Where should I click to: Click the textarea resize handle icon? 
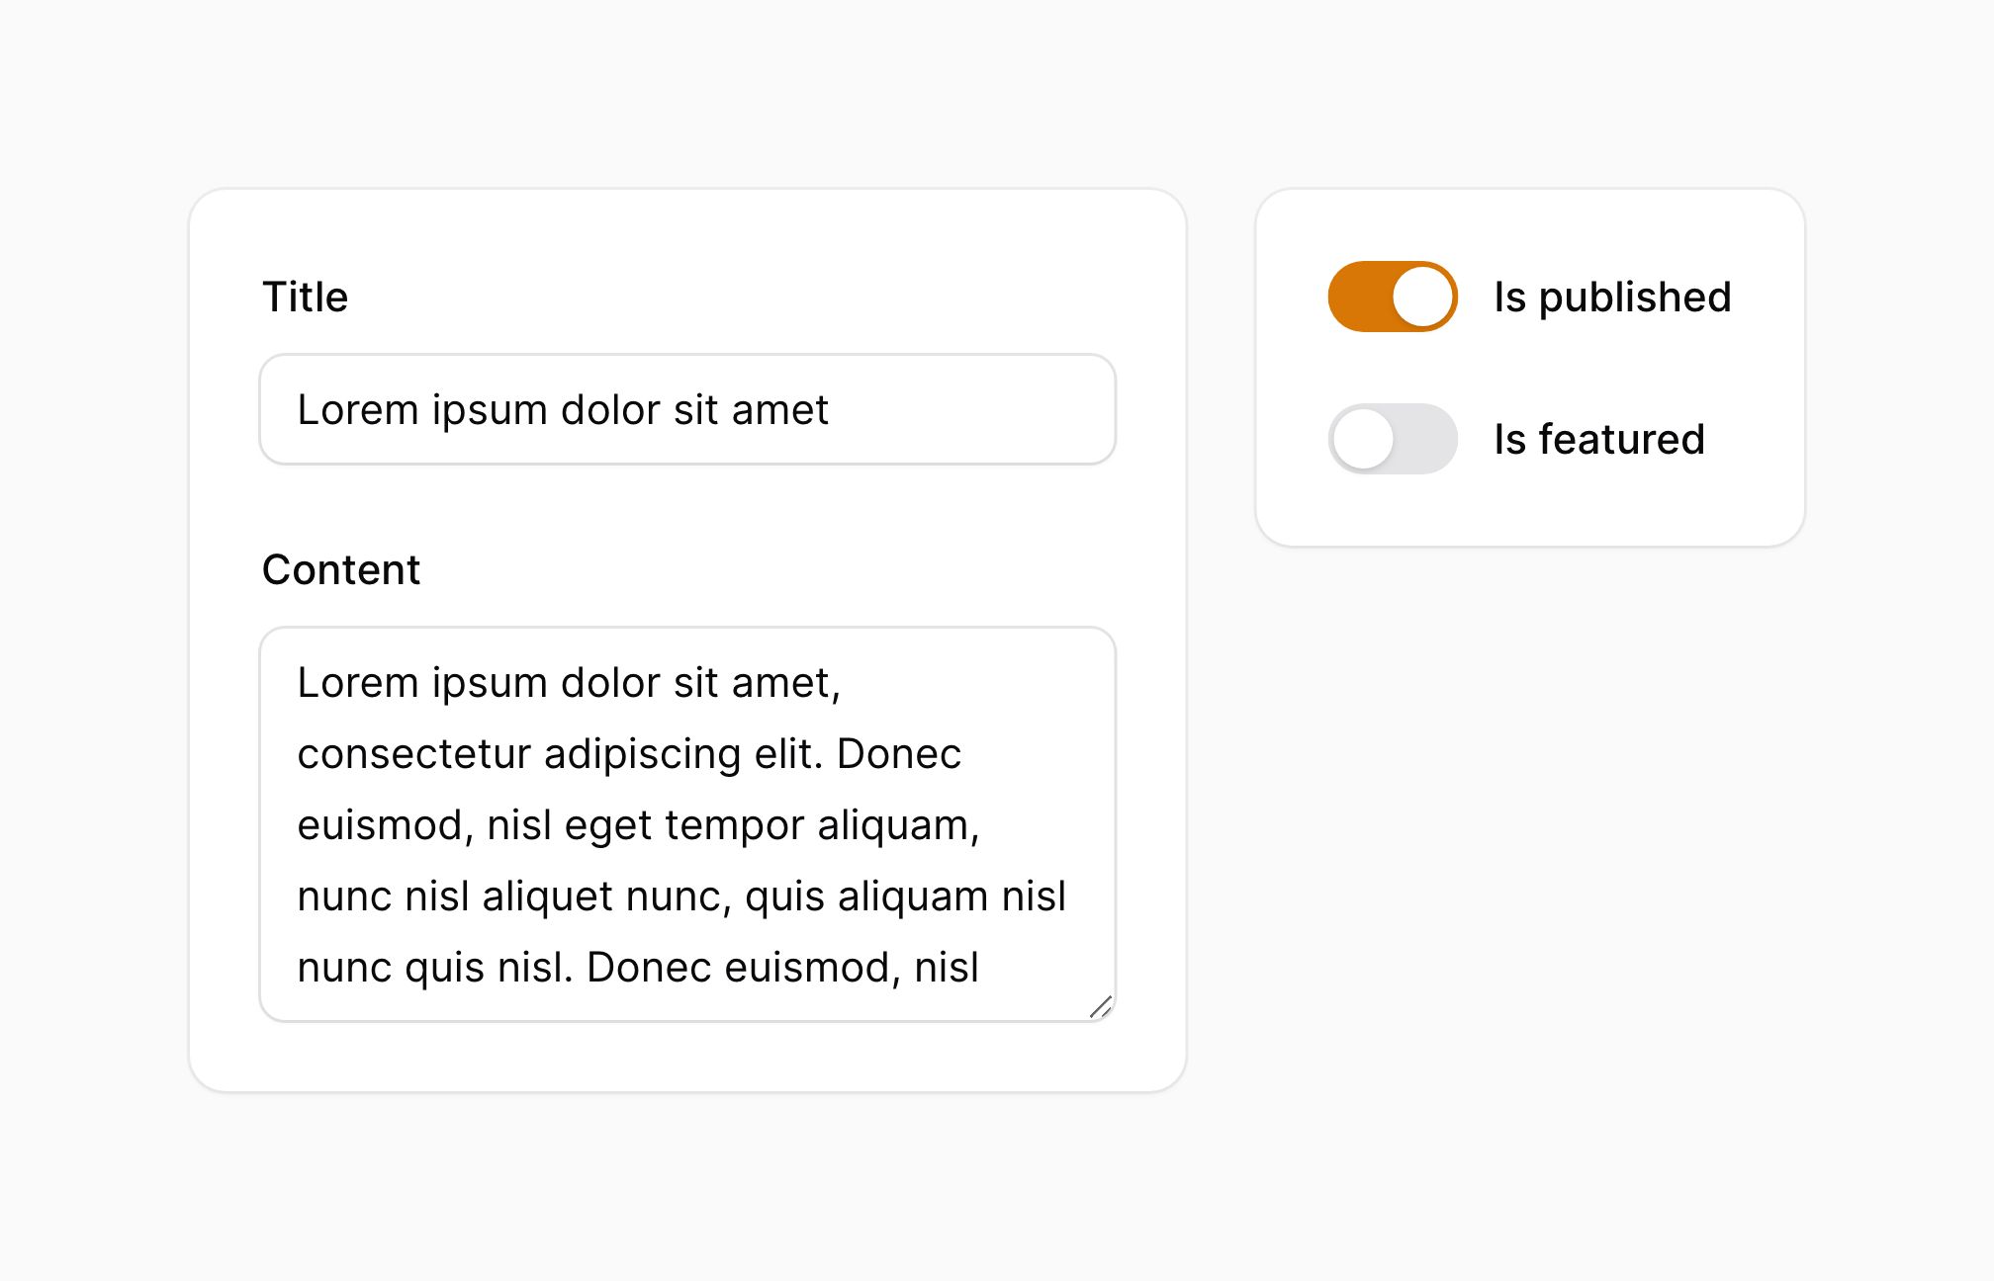coord(1101,1006)
